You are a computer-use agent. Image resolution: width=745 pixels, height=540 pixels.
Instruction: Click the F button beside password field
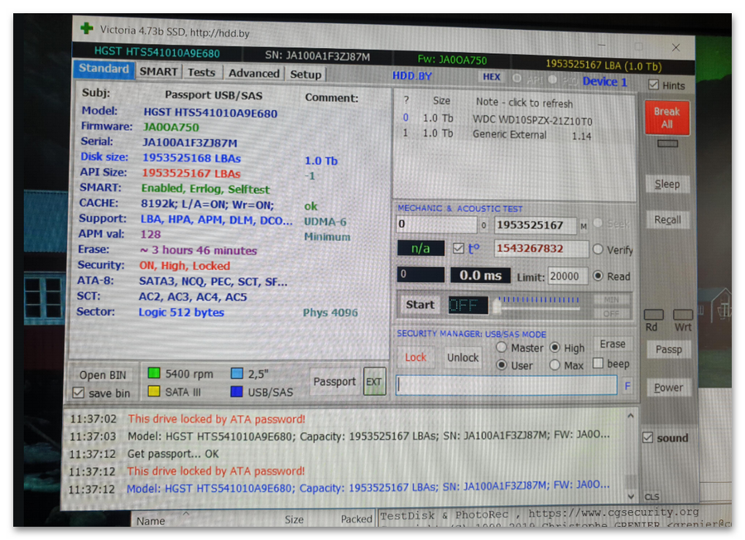click(627, 386)
